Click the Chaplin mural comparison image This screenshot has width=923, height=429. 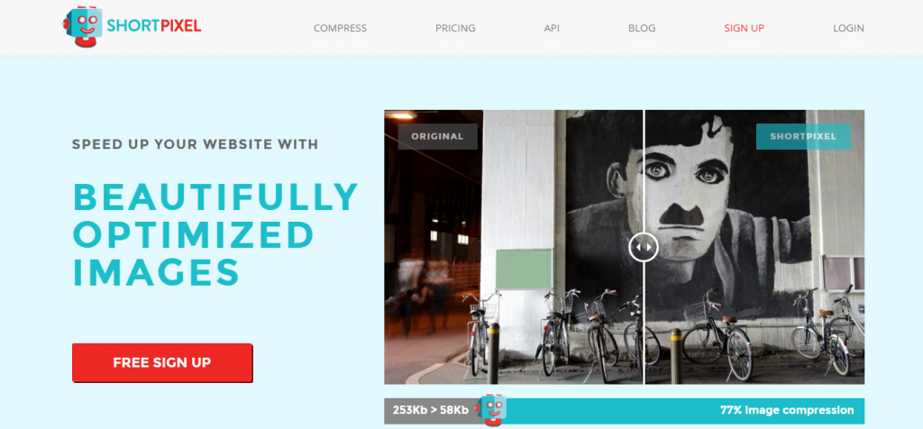click(624, 247)
